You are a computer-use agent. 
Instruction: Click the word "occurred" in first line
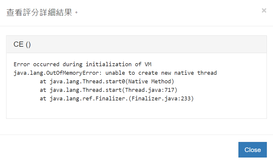pos(46,64)
